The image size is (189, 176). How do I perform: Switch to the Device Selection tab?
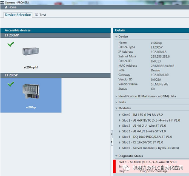click(18, 15)
